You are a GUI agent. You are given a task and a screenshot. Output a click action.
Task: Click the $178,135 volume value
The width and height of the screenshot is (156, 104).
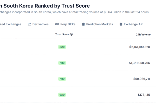(144, 95)
